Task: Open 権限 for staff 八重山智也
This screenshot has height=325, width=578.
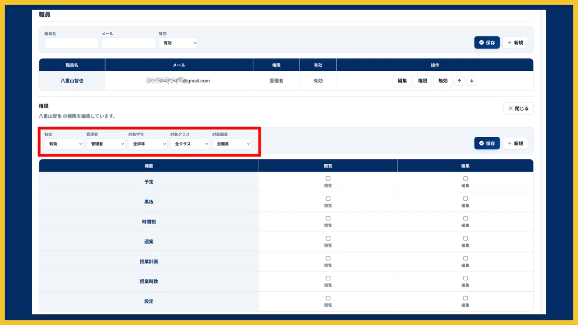Action: click(x=422, y=81)
